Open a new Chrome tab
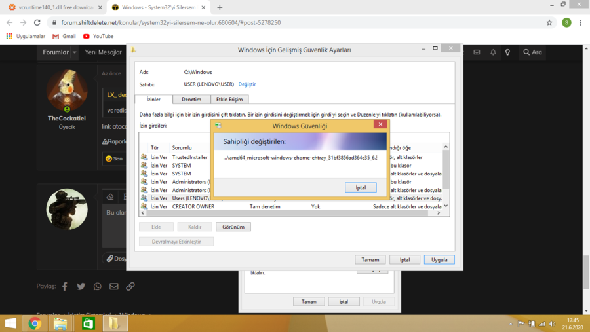 (220, 7)
